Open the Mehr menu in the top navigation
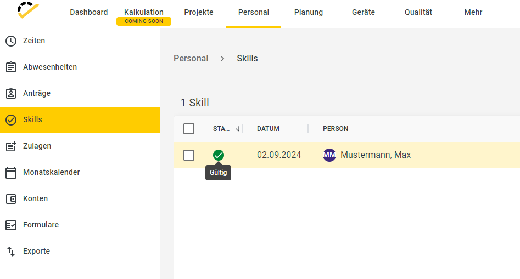Viewport: 520px width, 279px height. [x=473, y=12]
